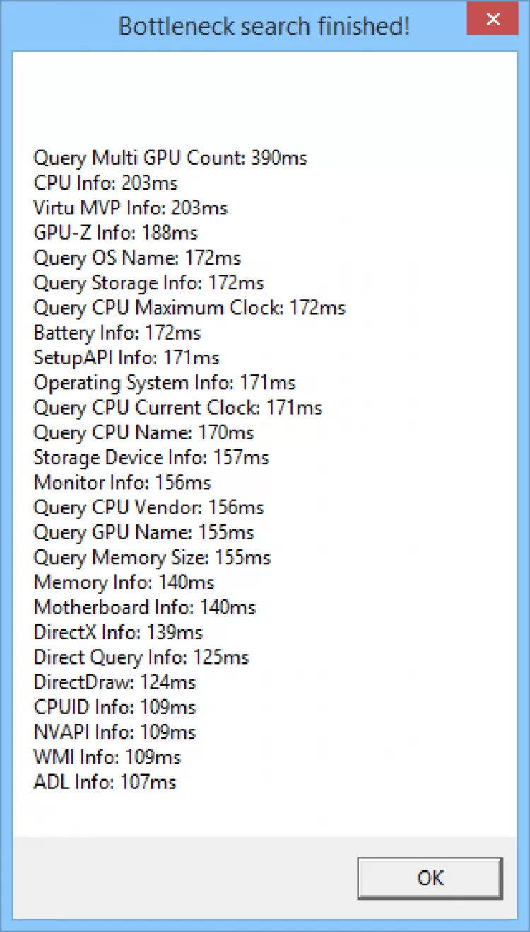
Task: Click the Query Multi GPU Count line
Action: click(170, 158)
